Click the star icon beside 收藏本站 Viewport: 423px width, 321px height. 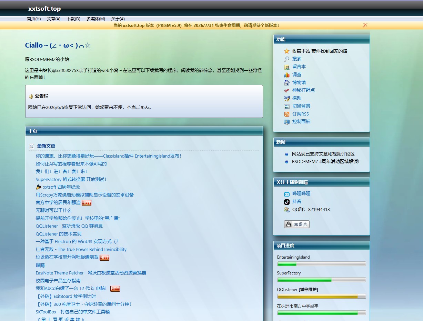pos(287,51)
